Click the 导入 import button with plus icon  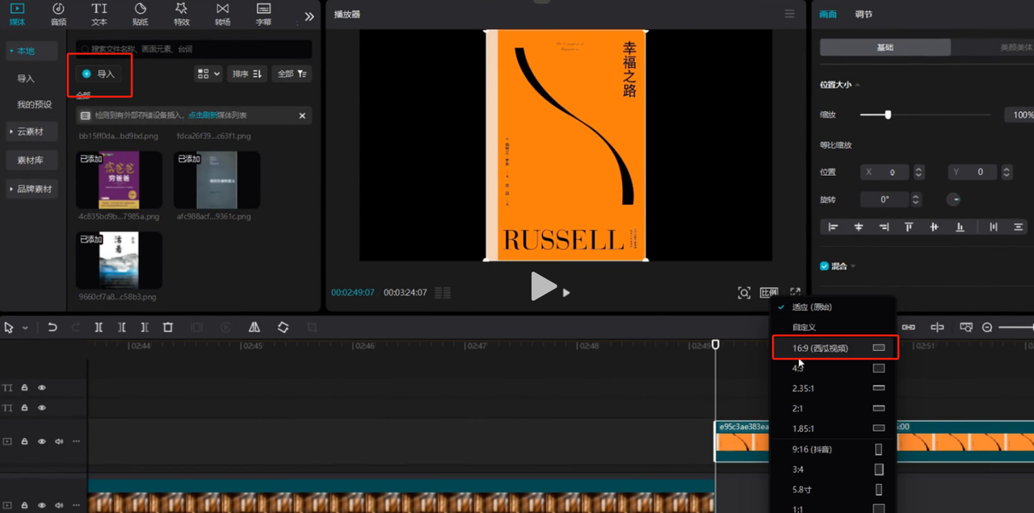pos(99,73)
